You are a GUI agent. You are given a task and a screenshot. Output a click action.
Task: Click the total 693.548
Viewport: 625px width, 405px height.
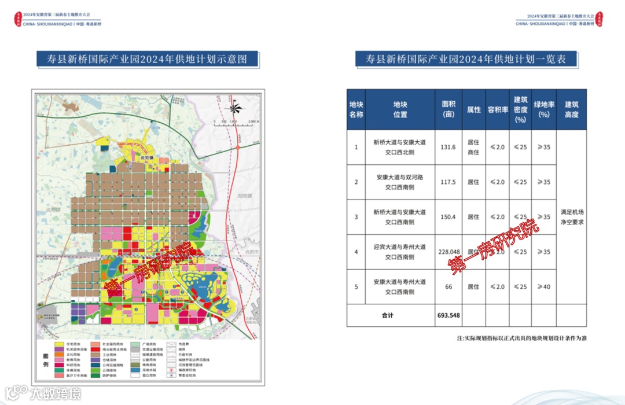(448, 315)
